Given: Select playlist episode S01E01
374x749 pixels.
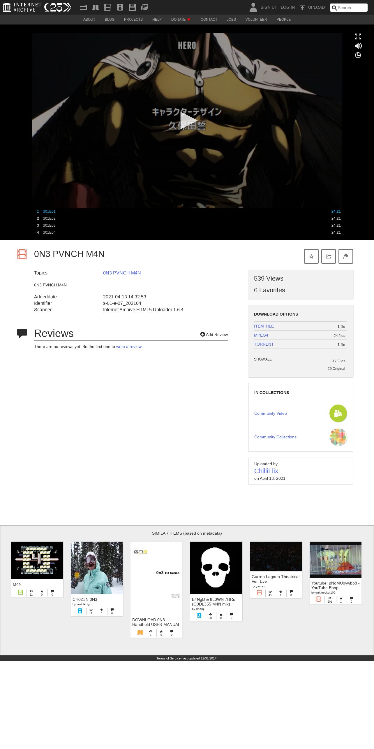Looking at the screenshot, I should 187,211.
